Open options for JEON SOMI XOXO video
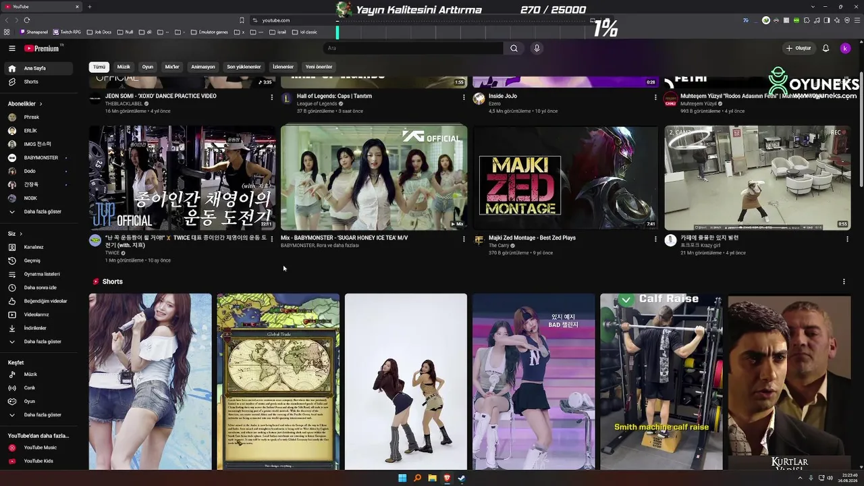The image size is (864, 486). pyautogui.click(x=272, y=97)
